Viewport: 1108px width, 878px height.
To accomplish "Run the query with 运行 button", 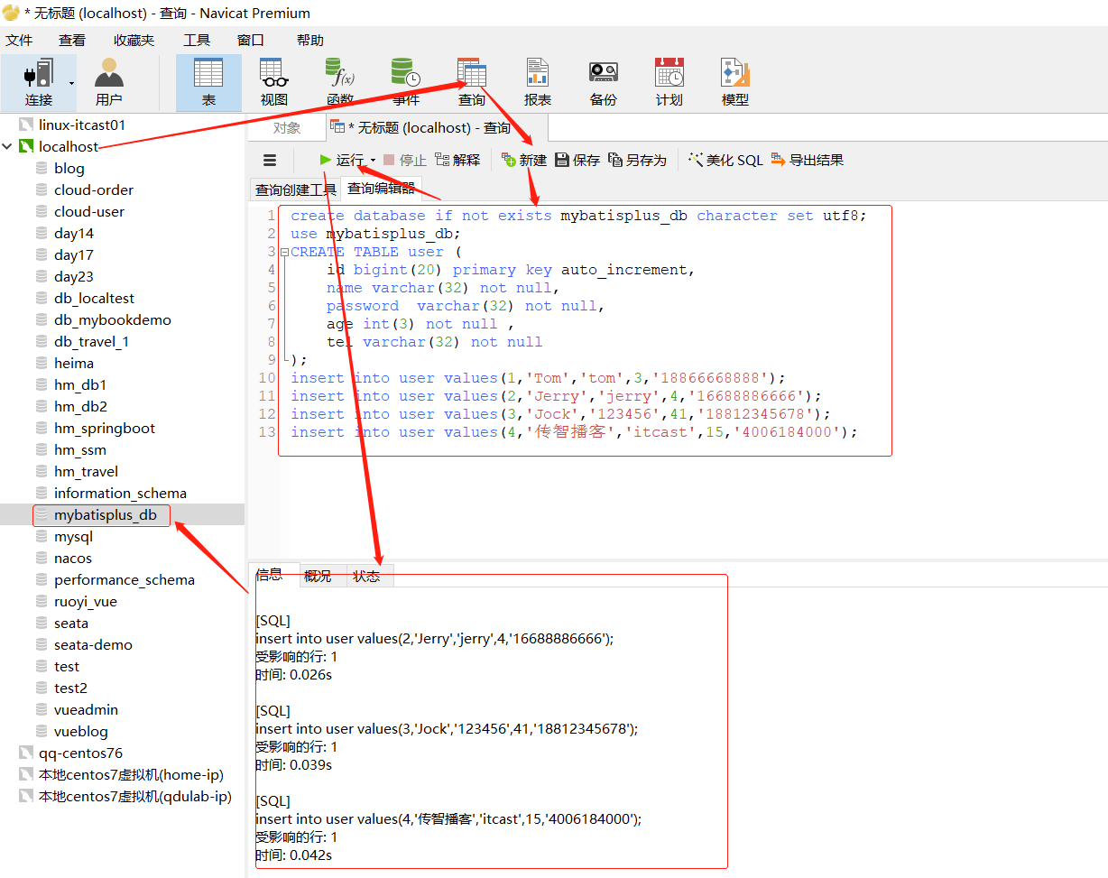I will [342, 160].
